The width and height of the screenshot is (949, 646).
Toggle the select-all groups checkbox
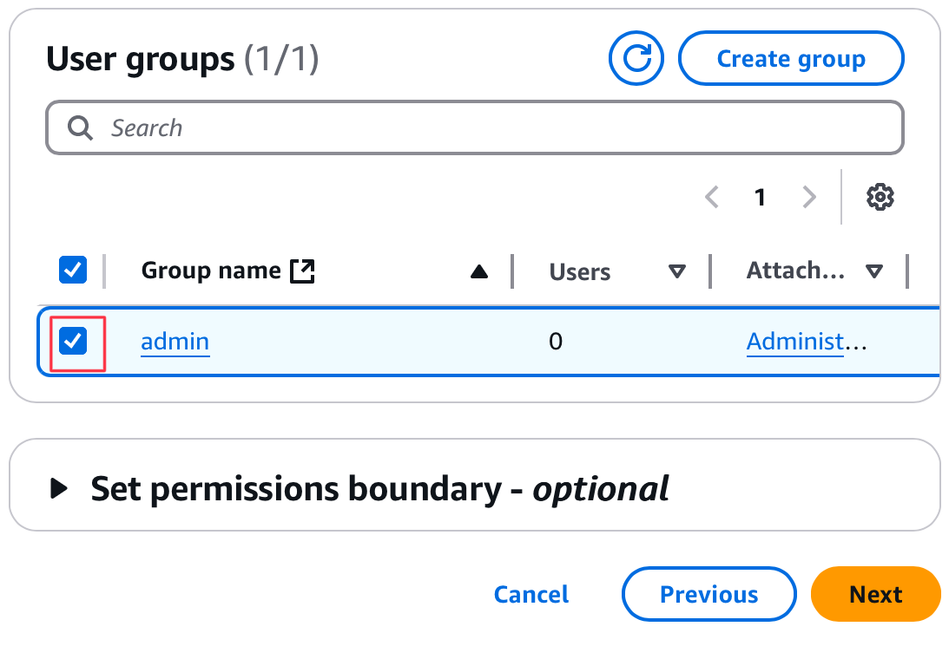tap(73, 271)
